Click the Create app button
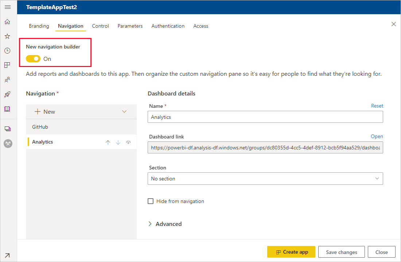The image size is (401, 262). [291, 252]
